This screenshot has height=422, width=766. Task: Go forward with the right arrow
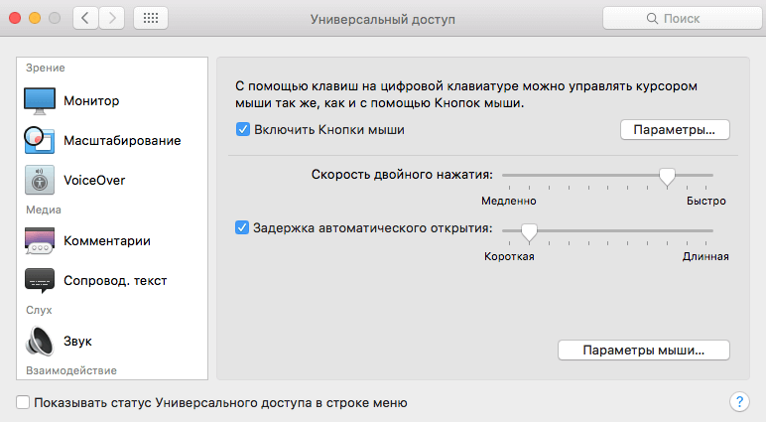tap(112, 18)
